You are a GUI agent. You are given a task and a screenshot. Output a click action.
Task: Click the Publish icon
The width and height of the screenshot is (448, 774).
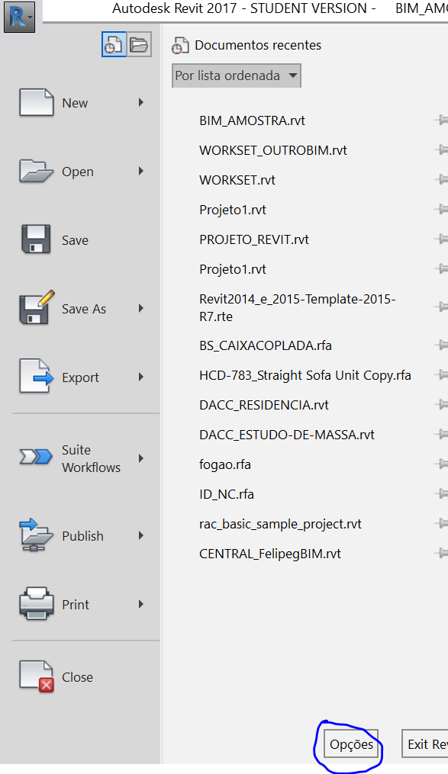click(x=37, y=535)
